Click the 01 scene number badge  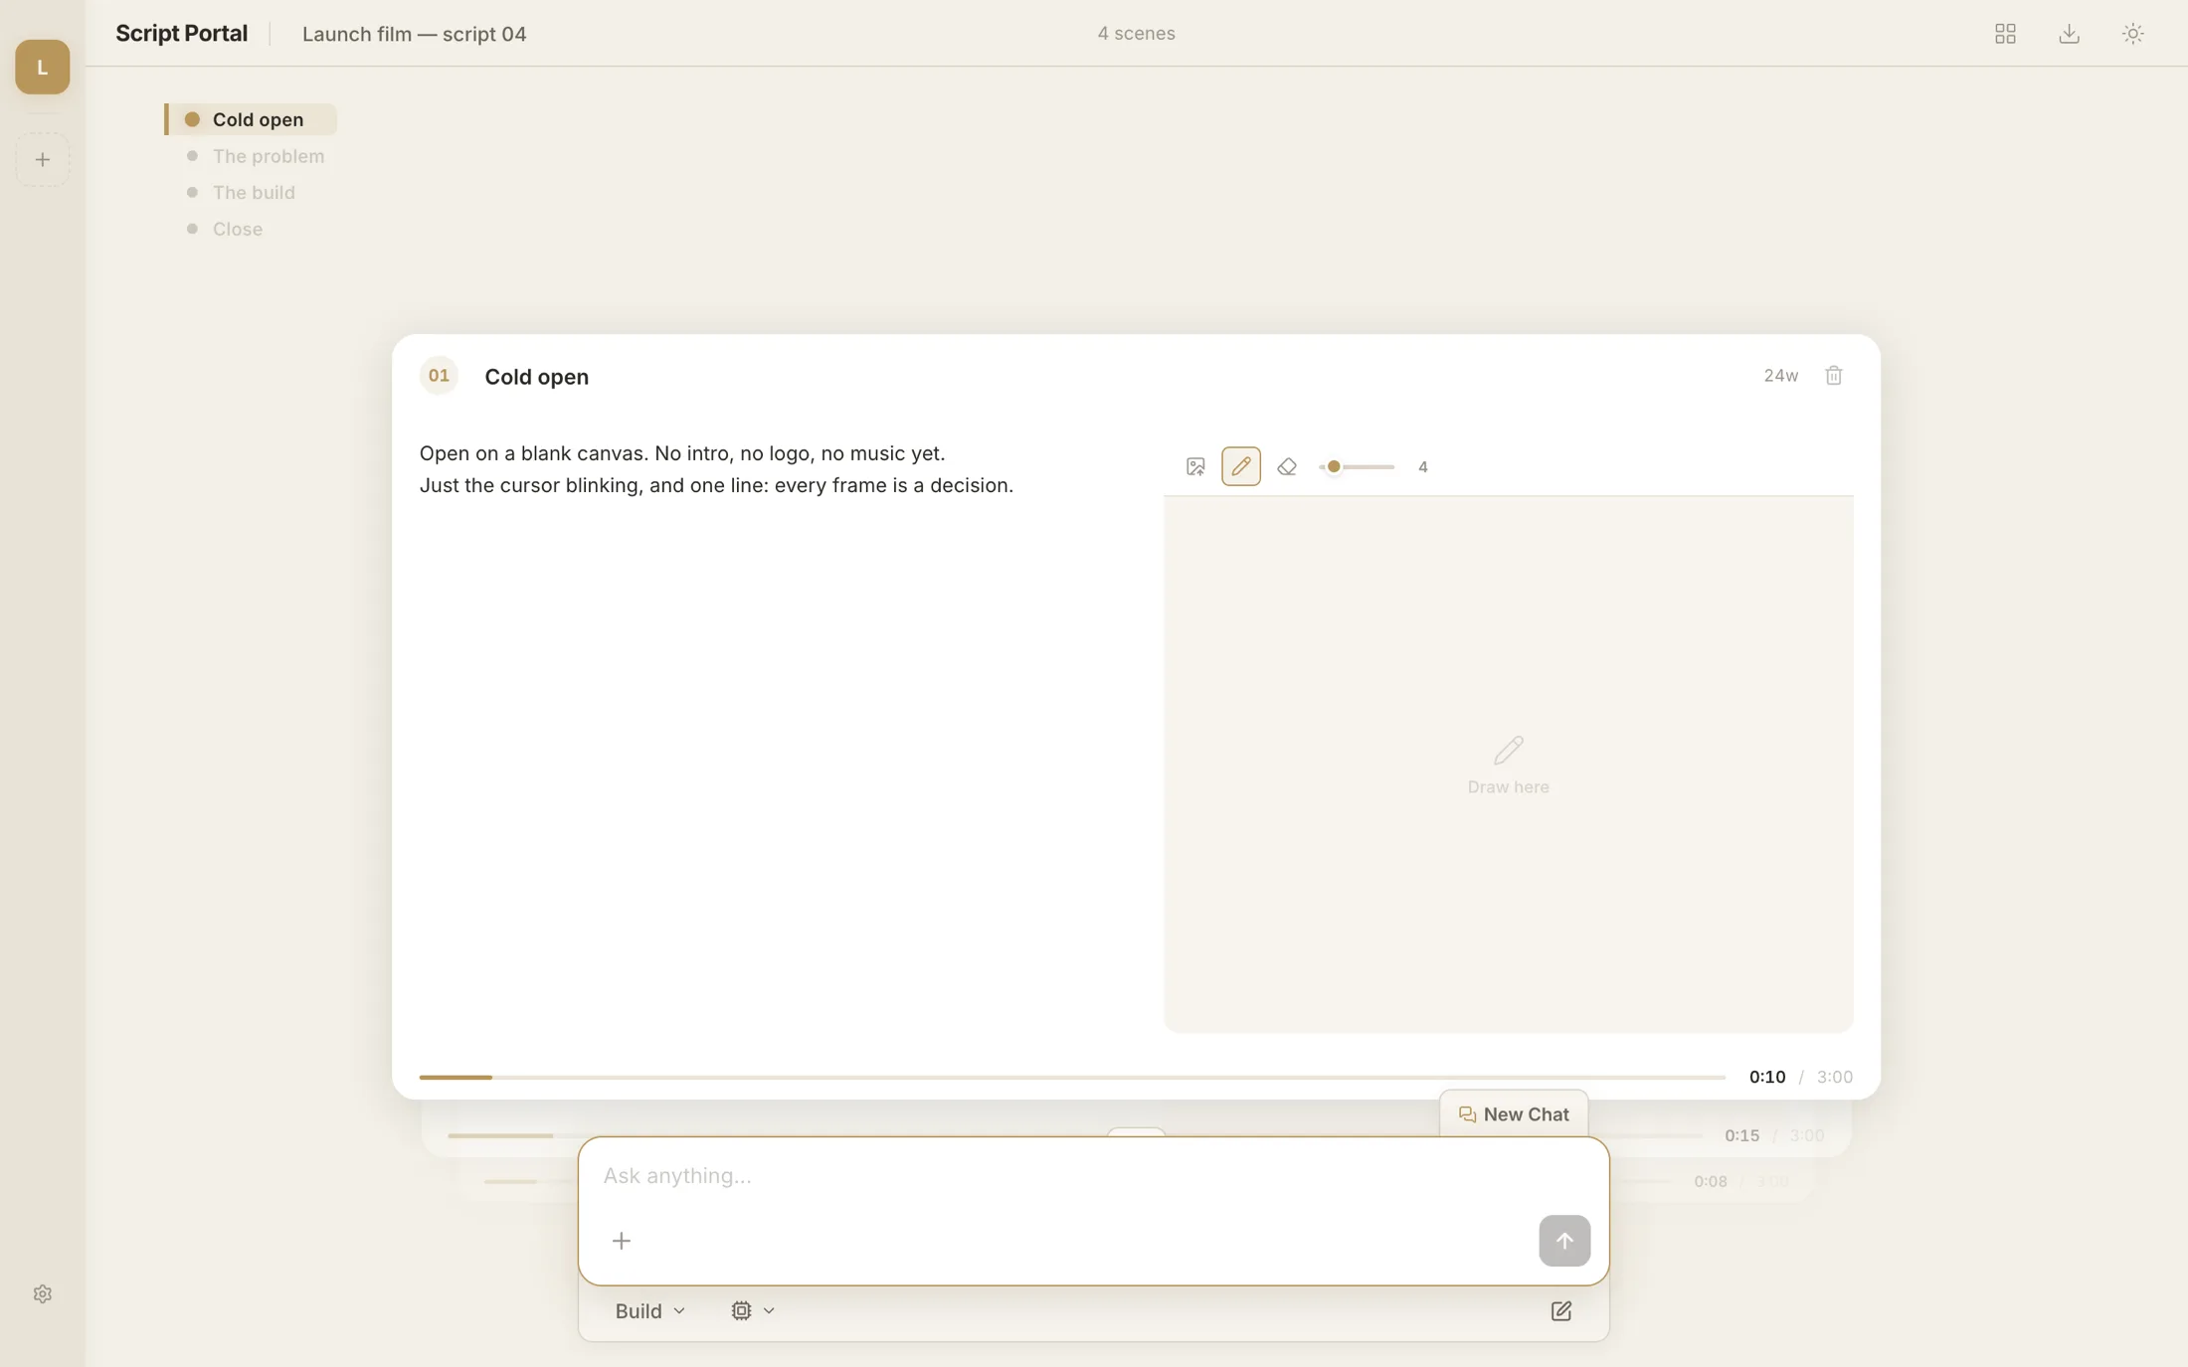tap(439, 376)
